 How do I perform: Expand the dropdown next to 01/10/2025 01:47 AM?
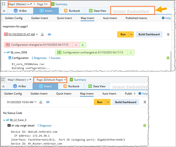pyautogui.click(x=37, y=34)
